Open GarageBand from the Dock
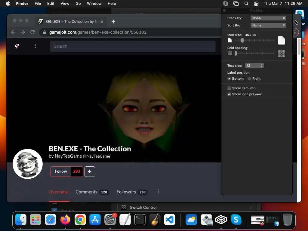Image resolution: width=308 pixels, height=231 pixels. click(x=155, y=219)
